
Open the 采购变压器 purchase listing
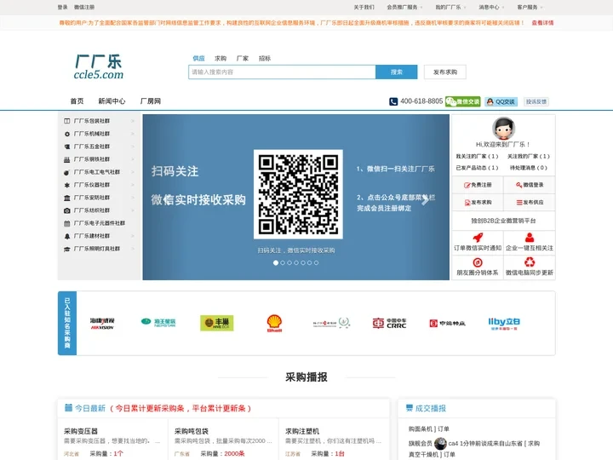81,431
